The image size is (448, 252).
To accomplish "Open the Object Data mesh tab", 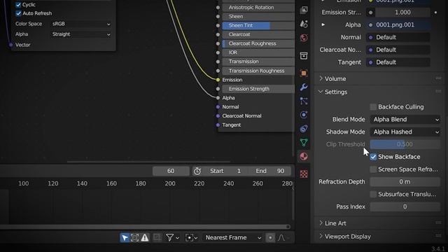I will (304, 142).
